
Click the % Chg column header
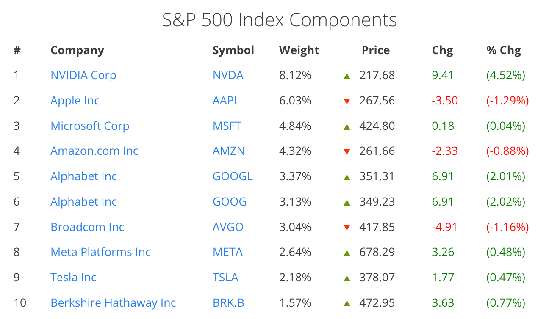(x=504, y=50)
